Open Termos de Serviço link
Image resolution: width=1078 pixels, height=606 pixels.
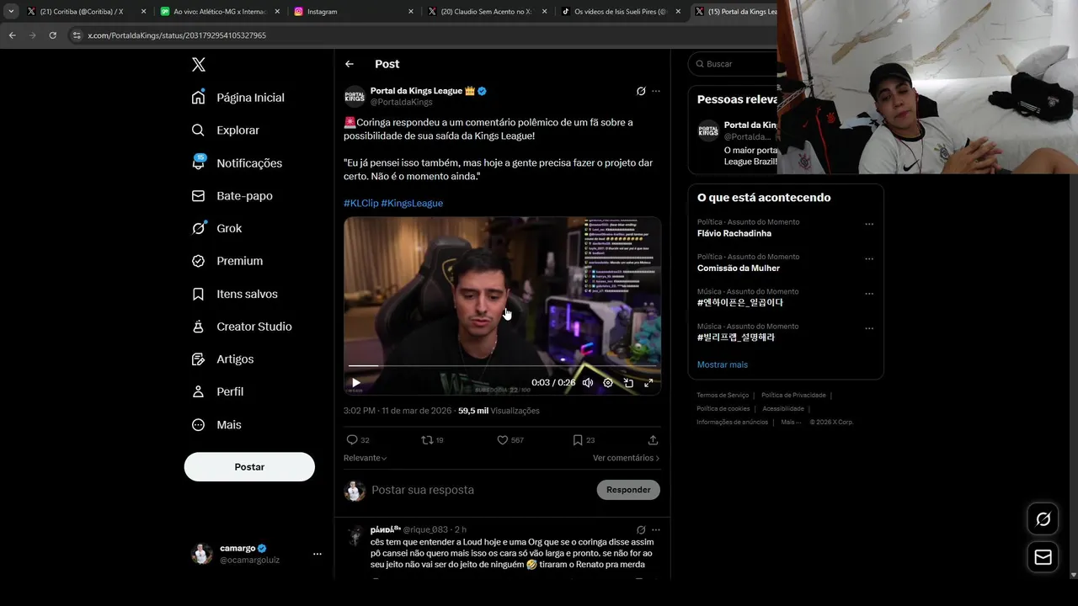723,395
